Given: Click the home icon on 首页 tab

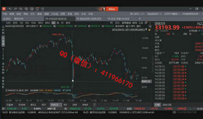Looking at the screenshot, I should 4,19.
